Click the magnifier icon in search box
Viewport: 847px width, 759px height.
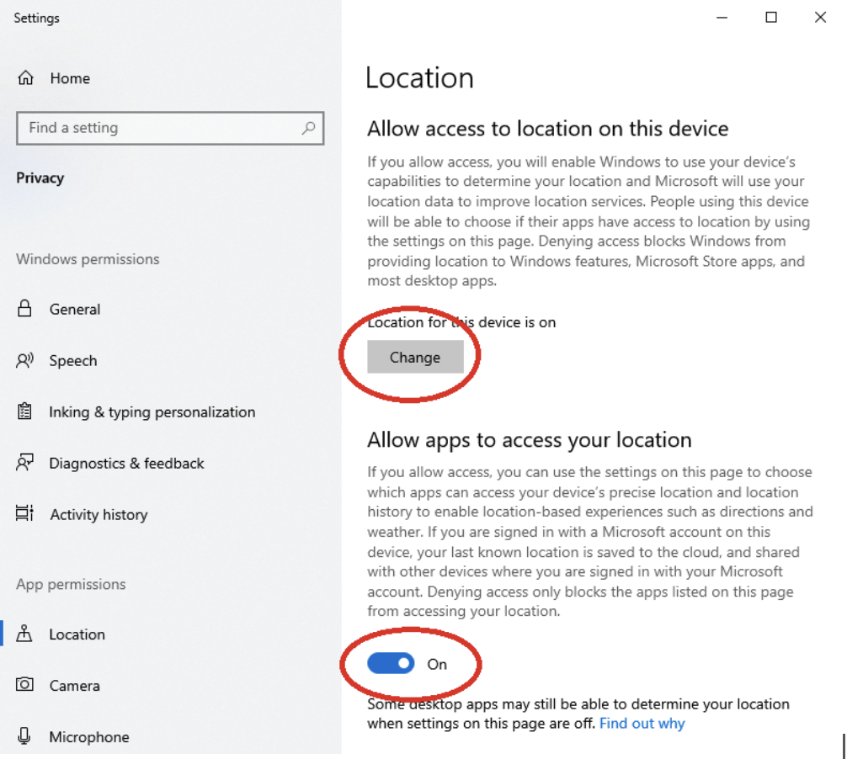click(x=308, y=128)
